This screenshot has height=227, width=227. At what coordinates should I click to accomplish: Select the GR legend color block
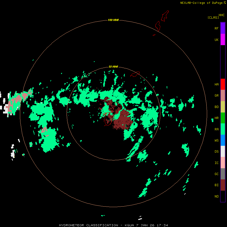tap(223, 96)
